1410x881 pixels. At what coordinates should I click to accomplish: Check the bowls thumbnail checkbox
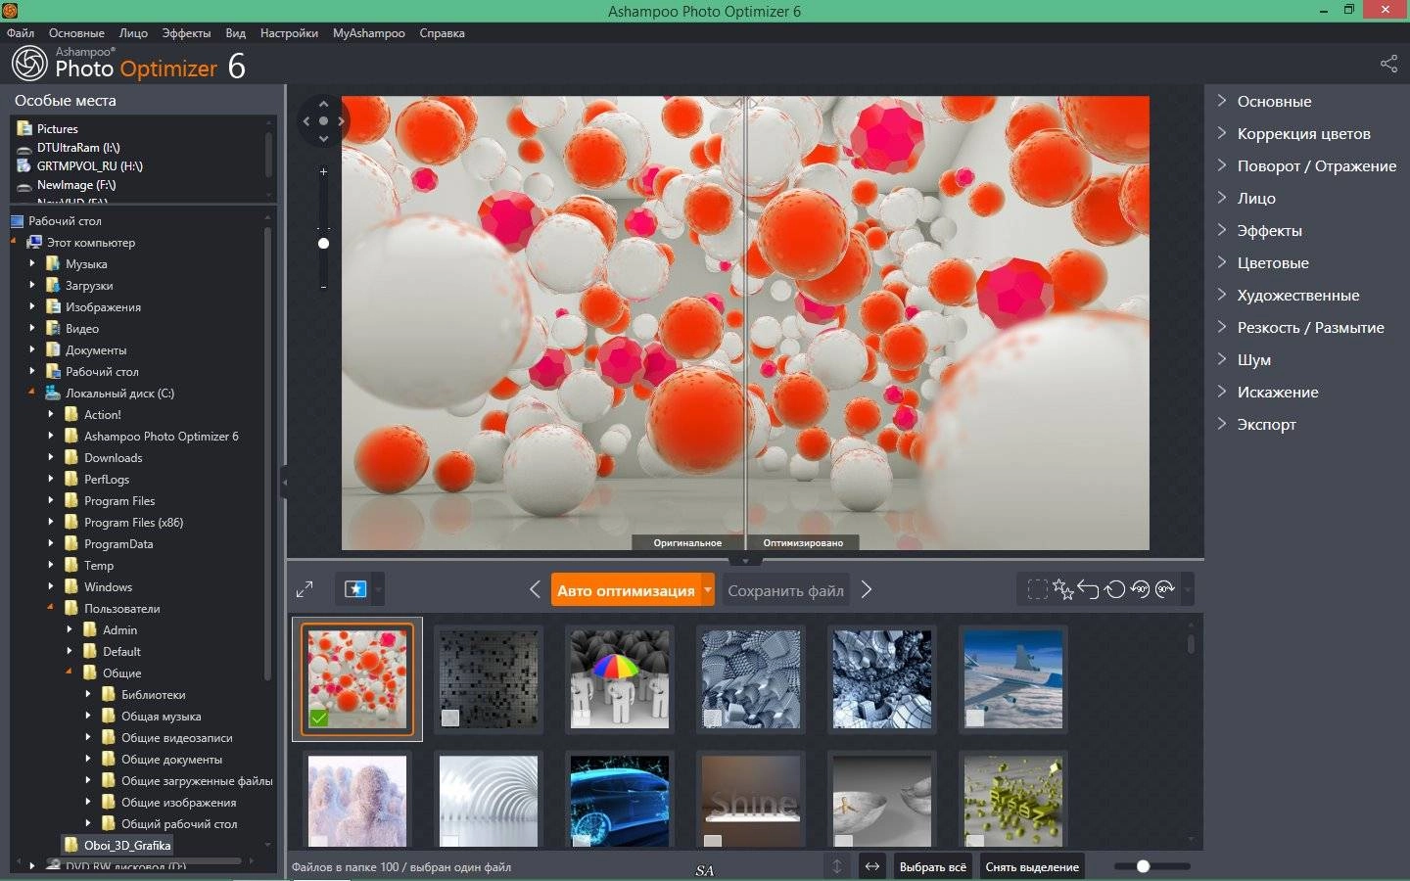pos(844,841)
